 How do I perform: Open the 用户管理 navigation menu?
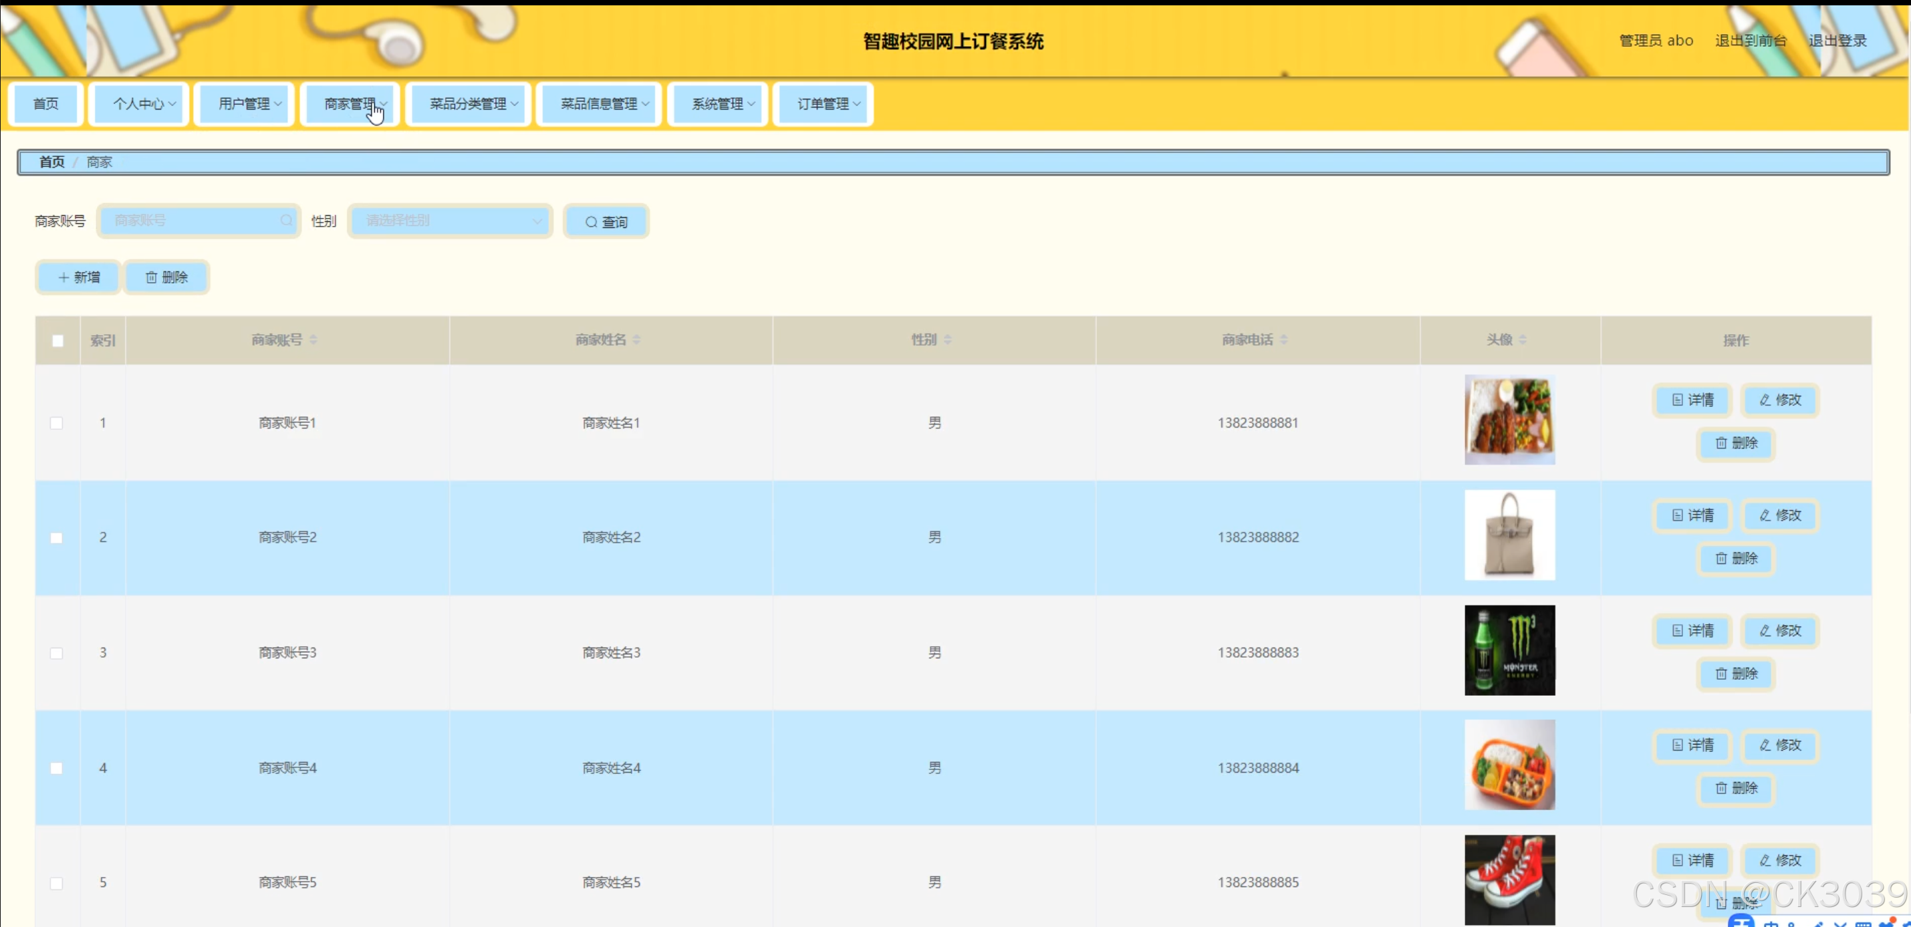click(x=245, y=104)
